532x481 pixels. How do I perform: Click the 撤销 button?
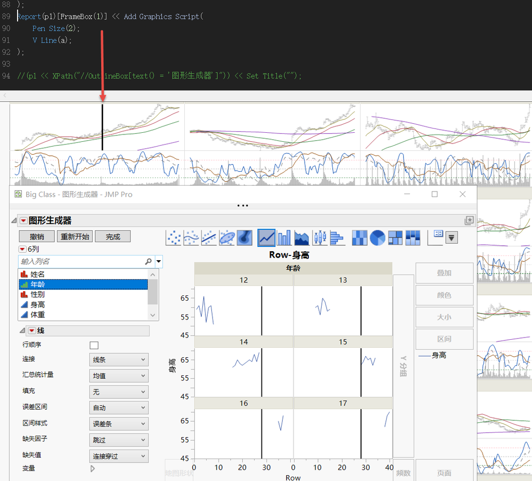pyautogui.click(x=37, y=237)
